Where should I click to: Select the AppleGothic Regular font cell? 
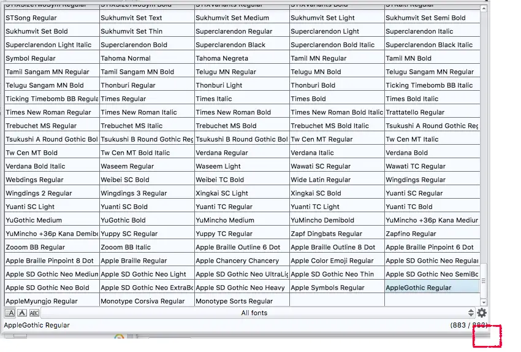[x=432, y=288]
